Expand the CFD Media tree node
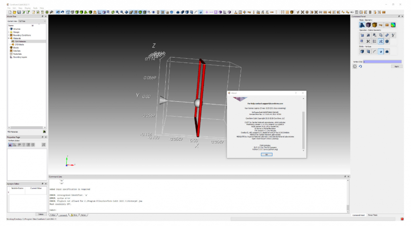 click(10, 45)
